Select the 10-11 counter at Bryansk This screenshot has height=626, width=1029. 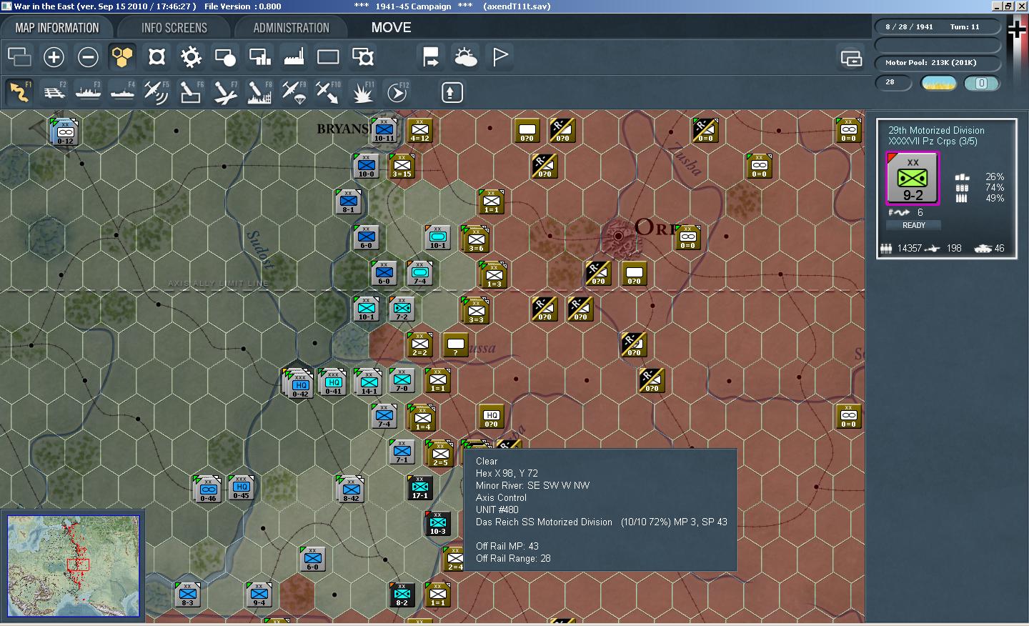tap(384, 130)
